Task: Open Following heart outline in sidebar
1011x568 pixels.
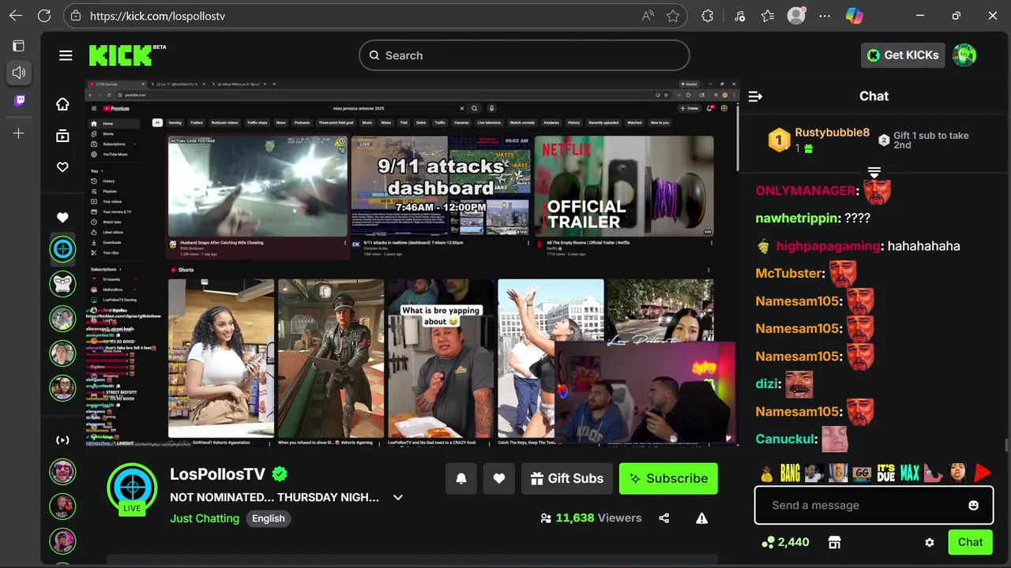Action: point(62,167)
